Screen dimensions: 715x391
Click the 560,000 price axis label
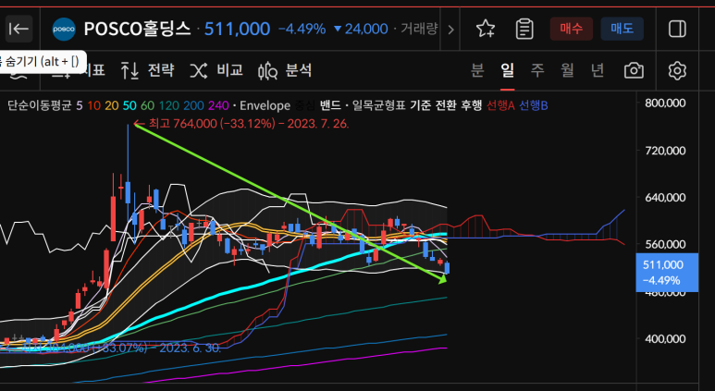pyautogui.click(x=665, y=245)
